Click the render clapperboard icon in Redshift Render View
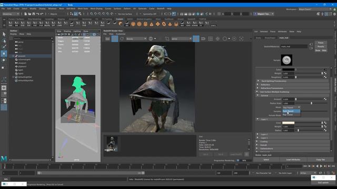 [x=107, y=39]
